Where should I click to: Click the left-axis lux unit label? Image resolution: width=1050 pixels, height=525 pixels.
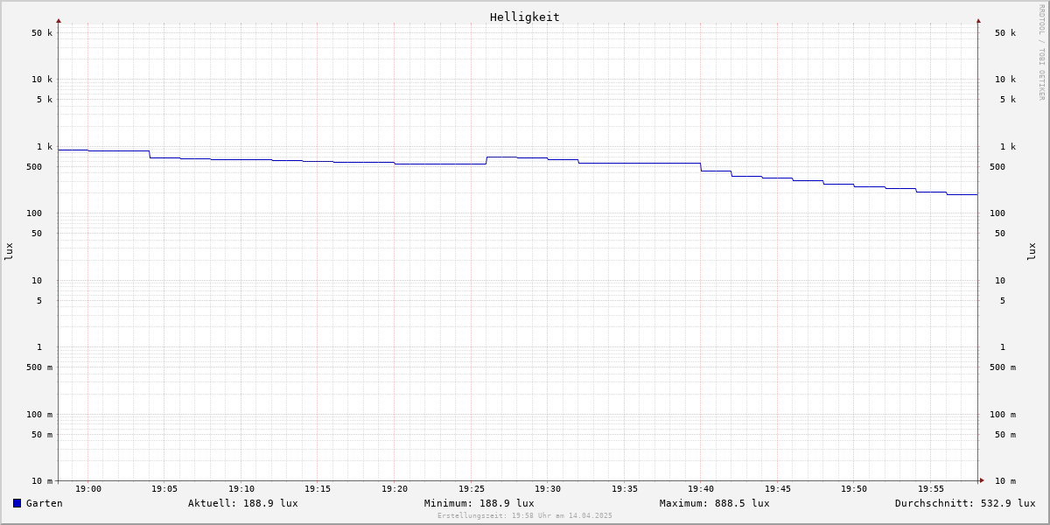click(9, 251)
